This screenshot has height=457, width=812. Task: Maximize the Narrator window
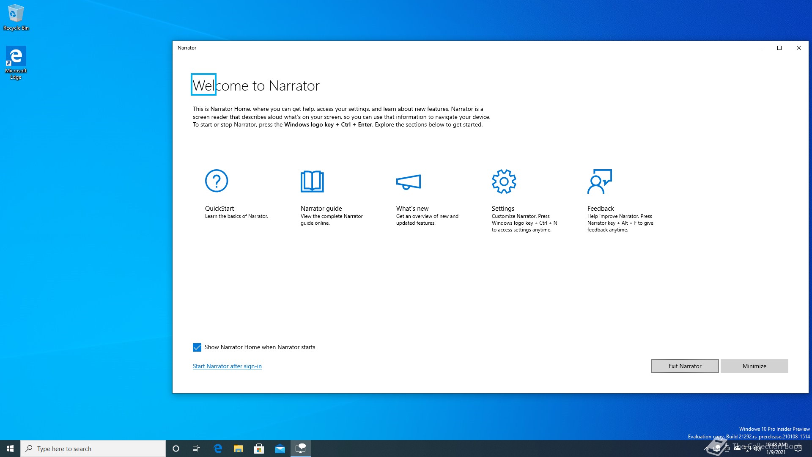click(x=779, y=48)
